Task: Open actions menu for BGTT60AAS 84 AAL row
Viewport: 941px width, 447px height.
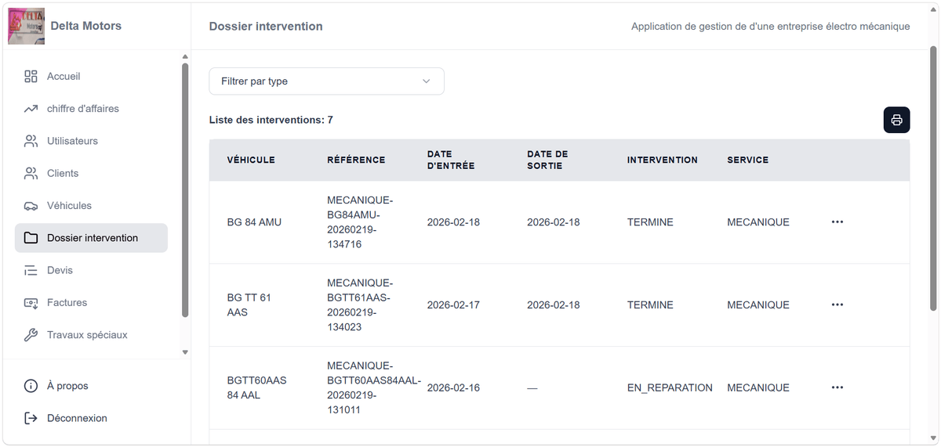Action: [837, 388]
